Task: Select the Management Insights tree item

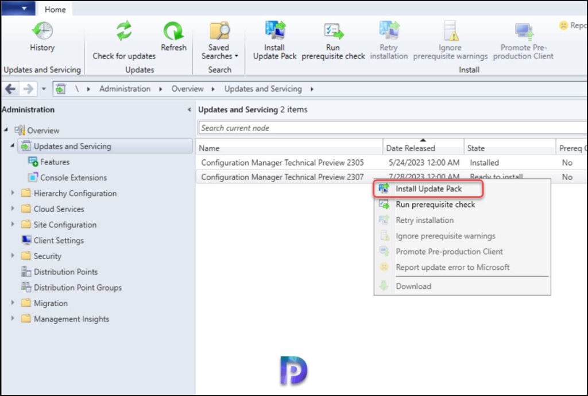Action: (x=71, y=319)
